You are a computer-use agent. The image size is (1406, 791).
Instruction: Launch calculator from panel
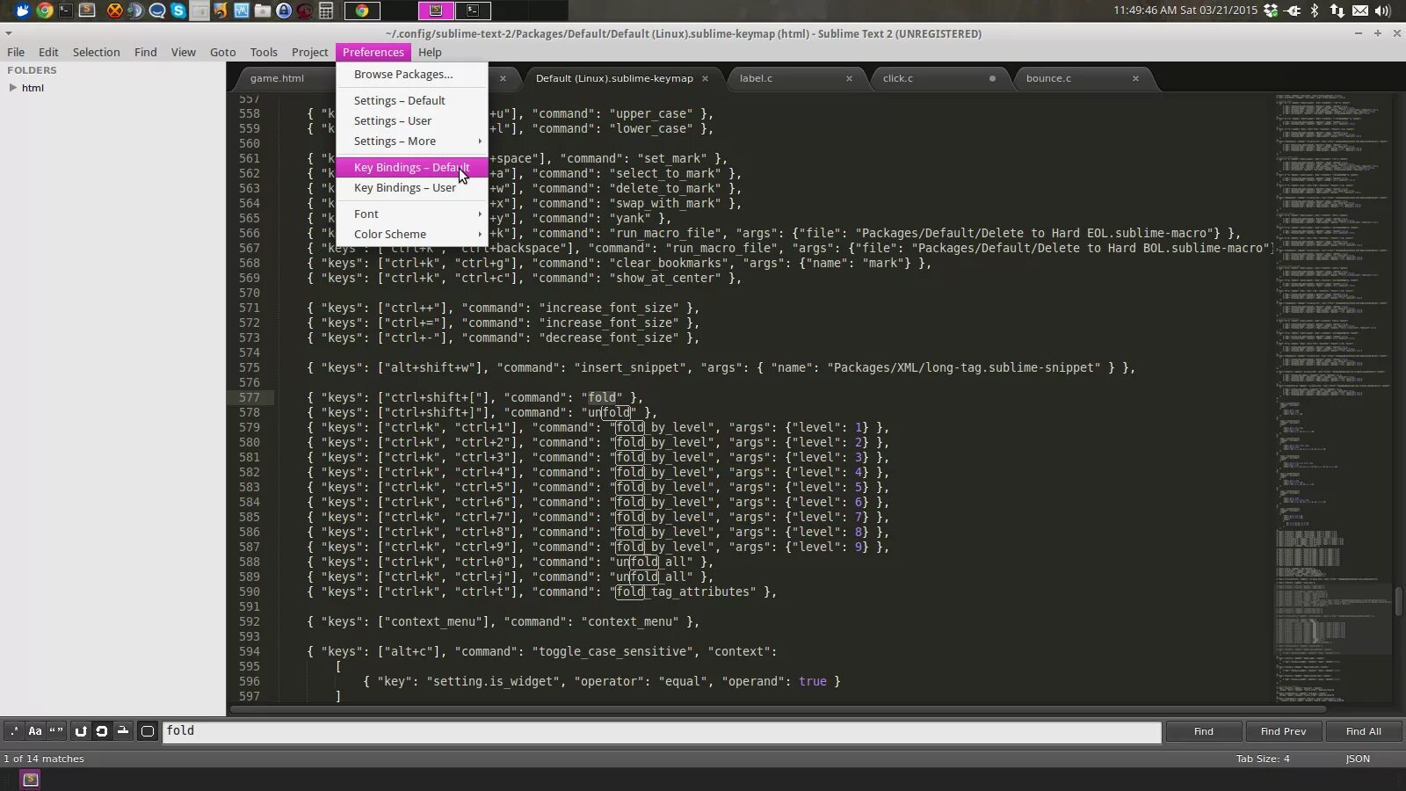(x=326, y=11)
